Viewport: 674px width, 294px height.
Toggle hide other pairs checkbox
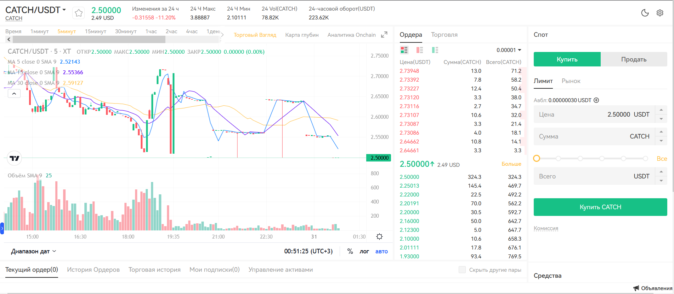pos(462,270)
